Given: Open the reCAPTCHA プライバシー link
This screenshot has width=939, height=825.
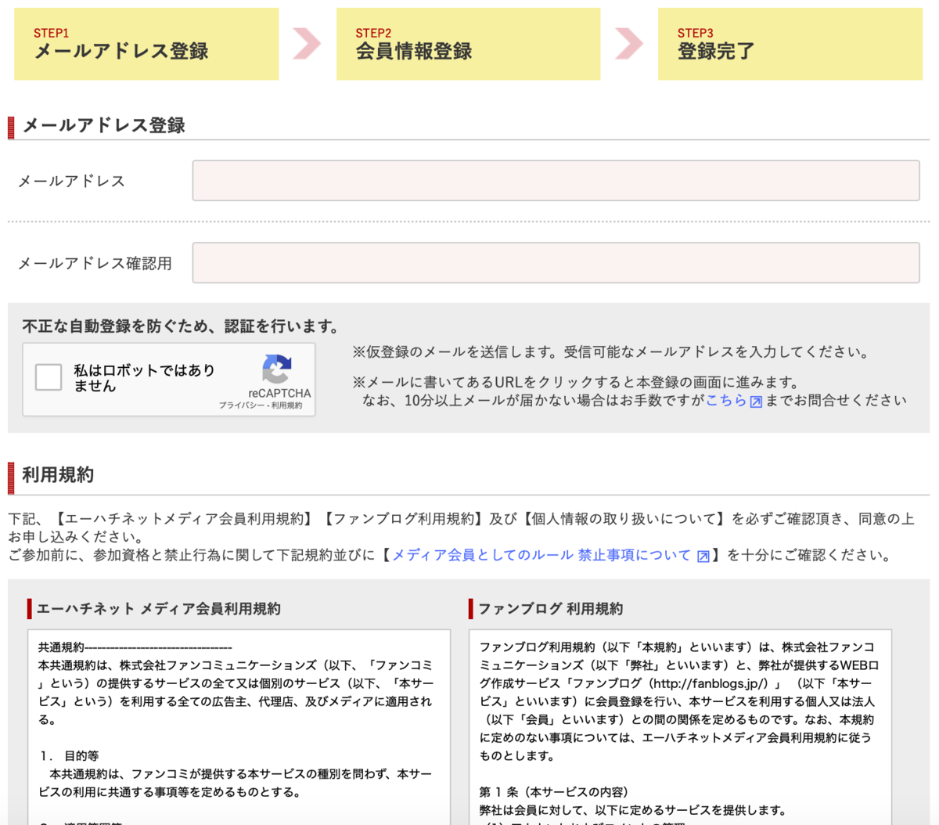Looking at the screenshot, I should coord(242,405).
